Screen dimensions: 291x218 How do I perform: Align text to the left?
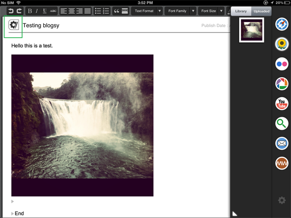64,11
